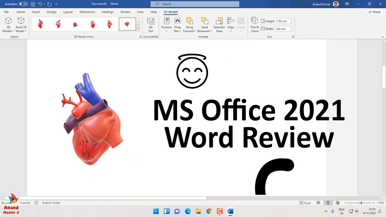This screenshot has width=386, height=217.
Task: Click the spelling proofing icon in status bar
Action: tap(36, 203)
